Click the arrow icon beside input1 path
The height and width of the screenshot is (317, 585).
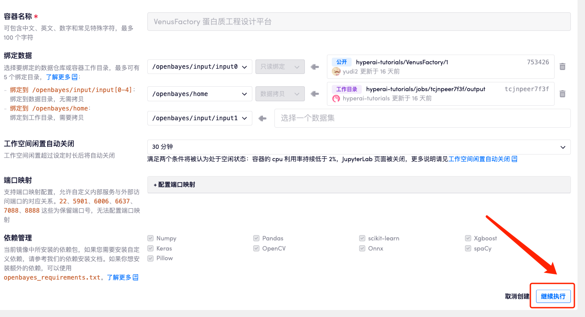262,118
